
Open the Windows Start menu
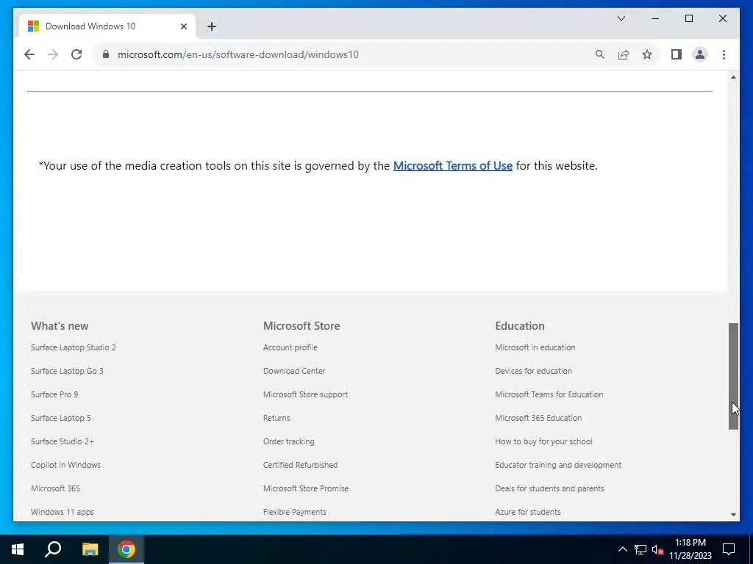point(18,549)
